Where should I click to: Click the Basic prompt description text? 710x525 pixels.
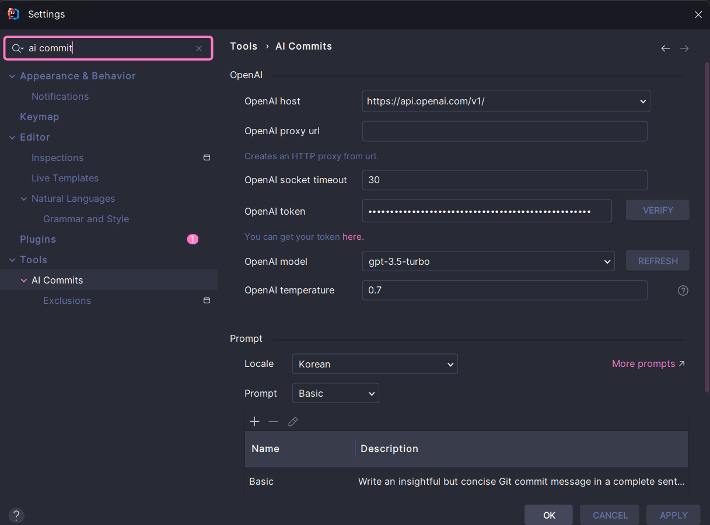521,481
